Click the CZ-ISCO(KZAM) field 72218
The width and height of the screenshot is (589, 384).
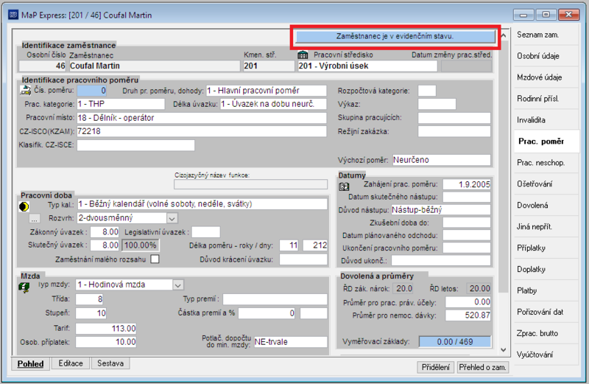202,131
